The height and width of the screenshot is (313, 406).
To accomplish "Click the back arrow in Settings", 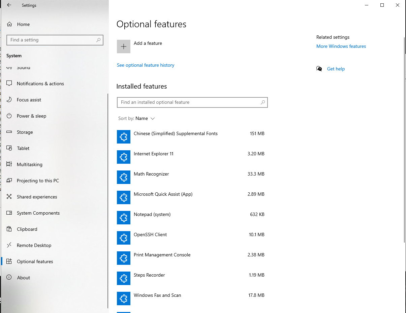I will pyautogui.click(x=9, y=5).
